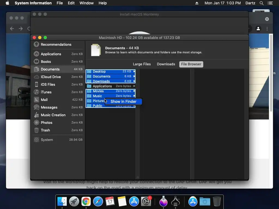The height and width of the screenshot is (209, 279).
Task: Open System Information chip icon in Dock
Action: [175, 202]
